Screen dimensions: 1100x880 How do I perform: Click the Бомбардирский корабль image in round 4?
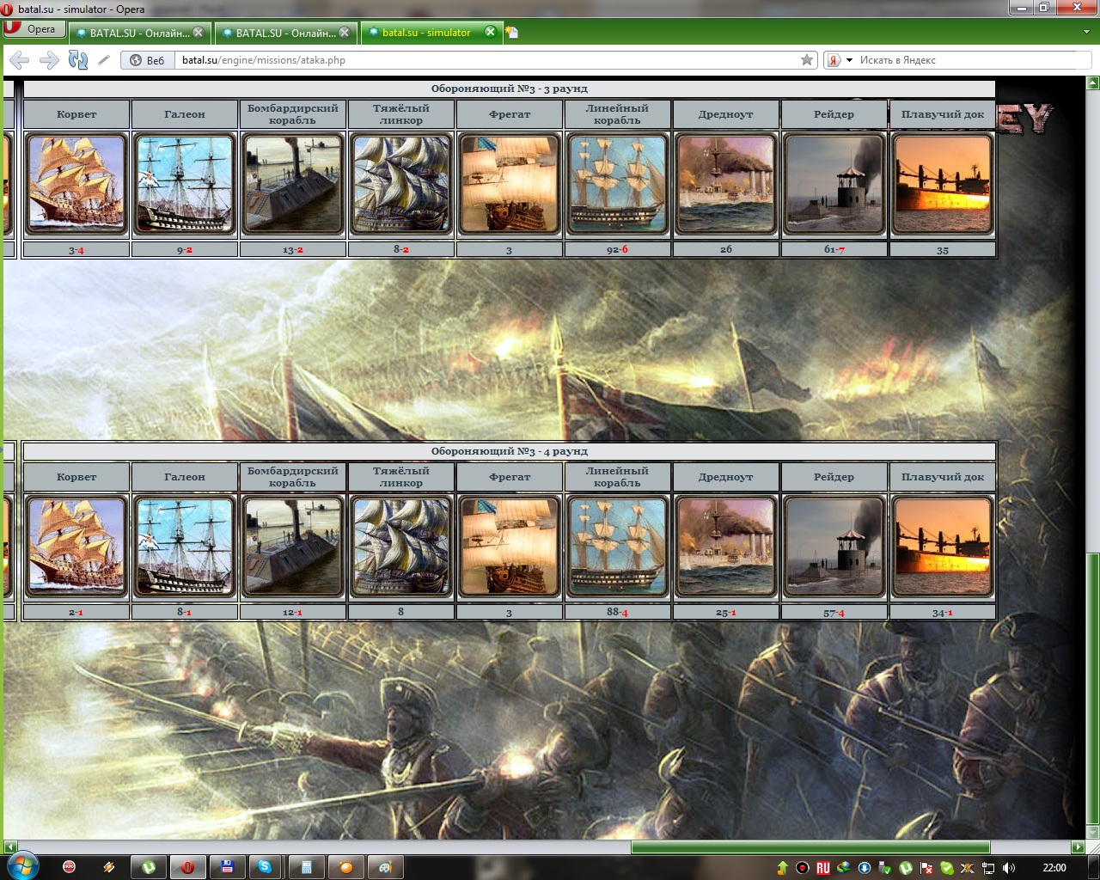(293, 547)
